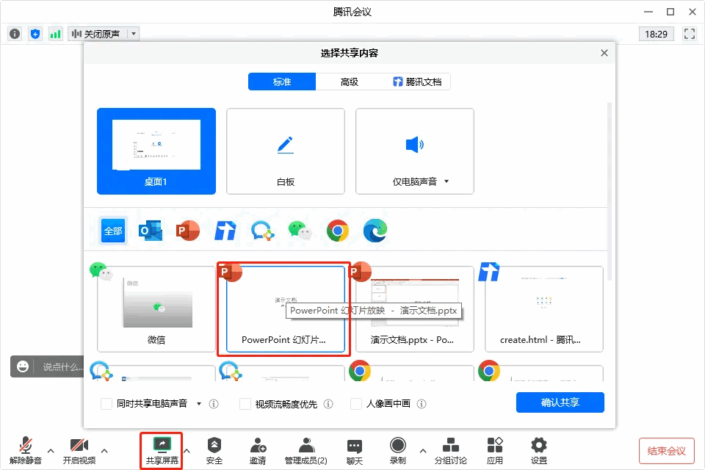Open the meeting info icon

pyautogui.click(x=15, y=34)
